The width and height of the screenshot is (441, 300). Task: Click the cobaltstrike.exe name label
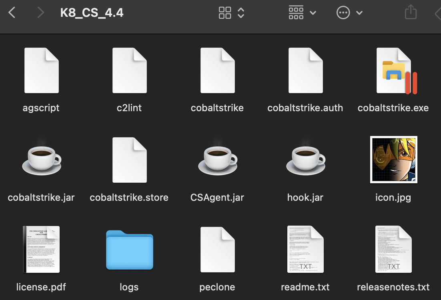[x=393, y=108]
